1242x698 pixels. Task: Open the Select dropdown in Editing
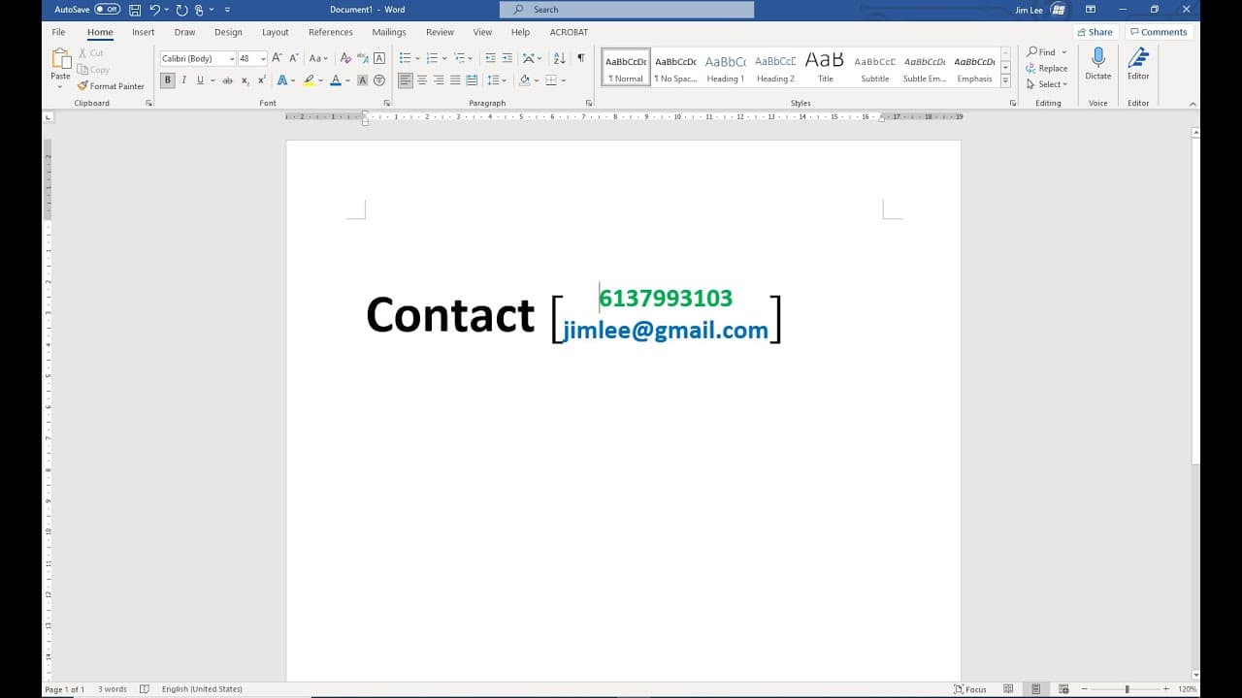pyautogui.click(x=1047, y=84)
